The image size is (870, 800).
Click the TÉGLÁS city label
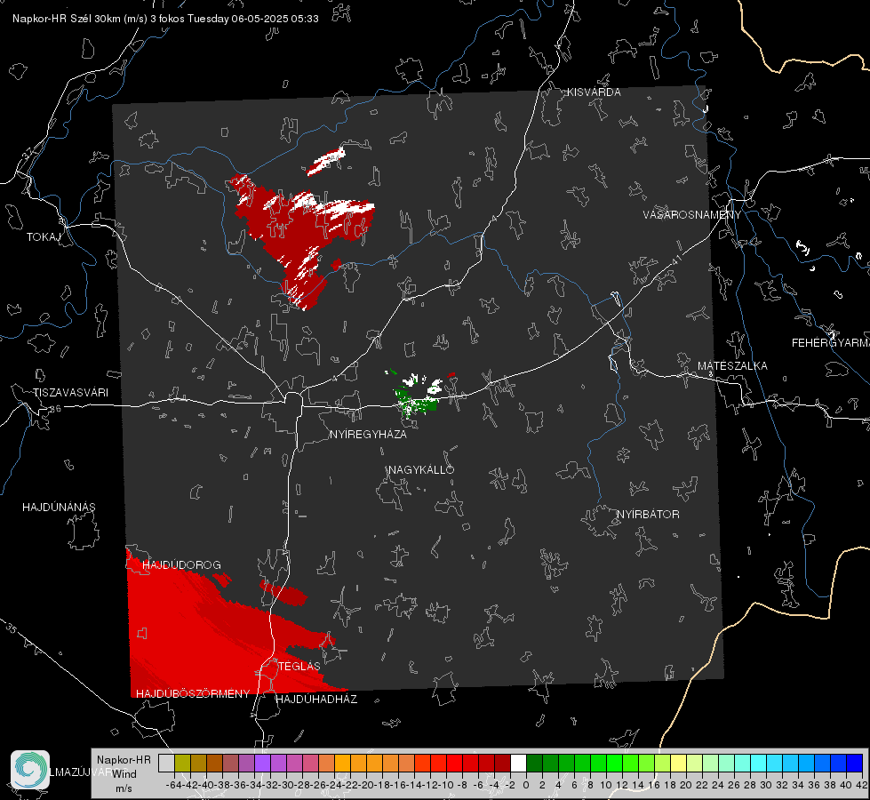tap(299, 667)
